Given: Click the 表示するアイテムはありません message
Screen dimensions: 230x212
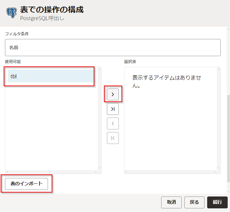Looking at the screenshot, I should pos(167,82).
